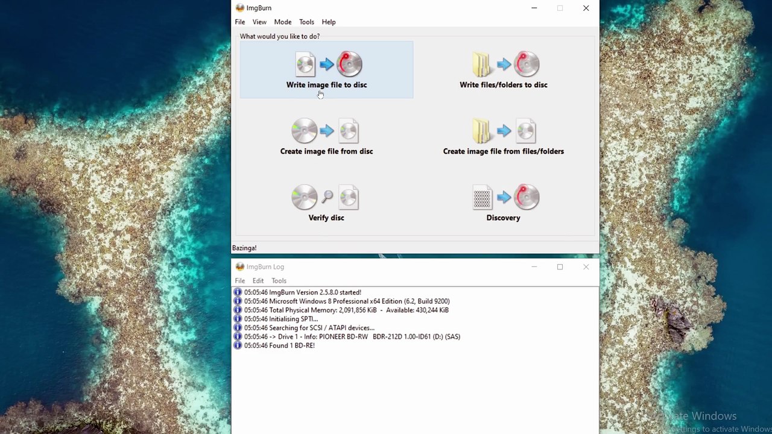Open the Mode menu in ImgBurn
This screenshot has height=434, width=772.
click(283, 22)
